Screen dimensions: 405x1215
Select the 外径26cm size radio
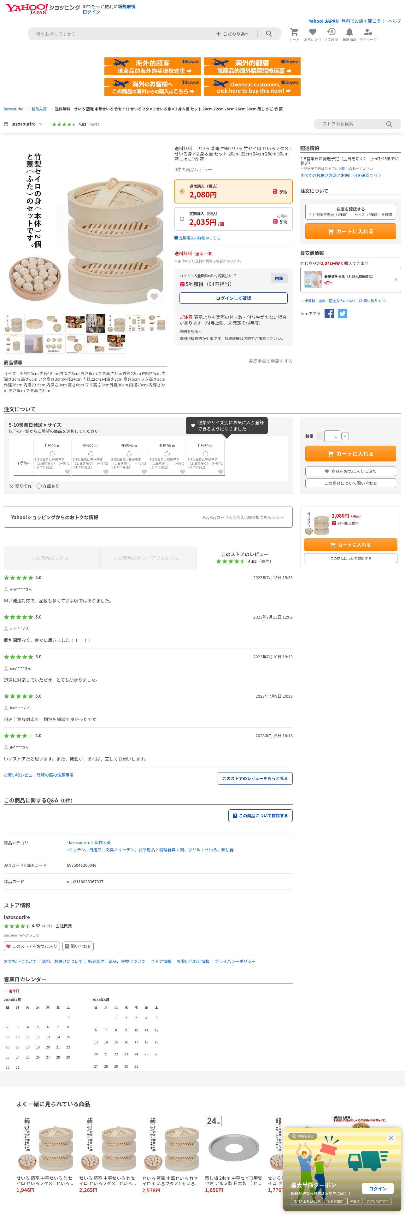point(167,454)
